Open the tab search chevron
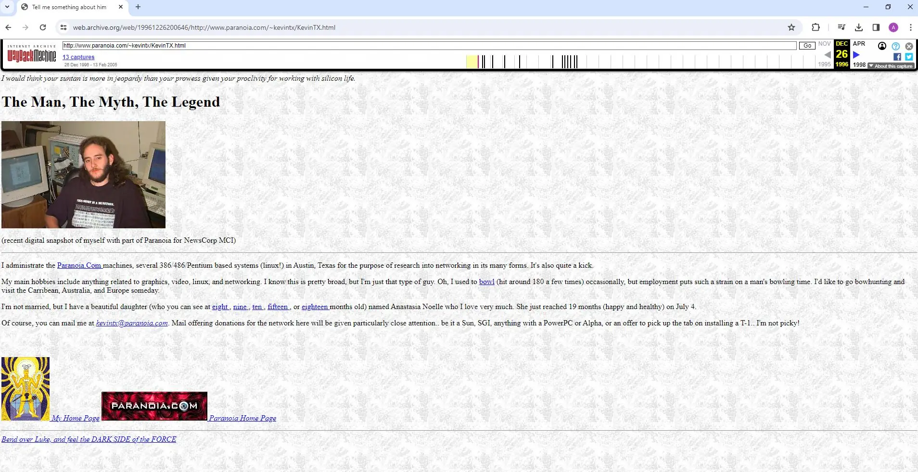Viewport: 918px width, 472px height. click(7, 7)
